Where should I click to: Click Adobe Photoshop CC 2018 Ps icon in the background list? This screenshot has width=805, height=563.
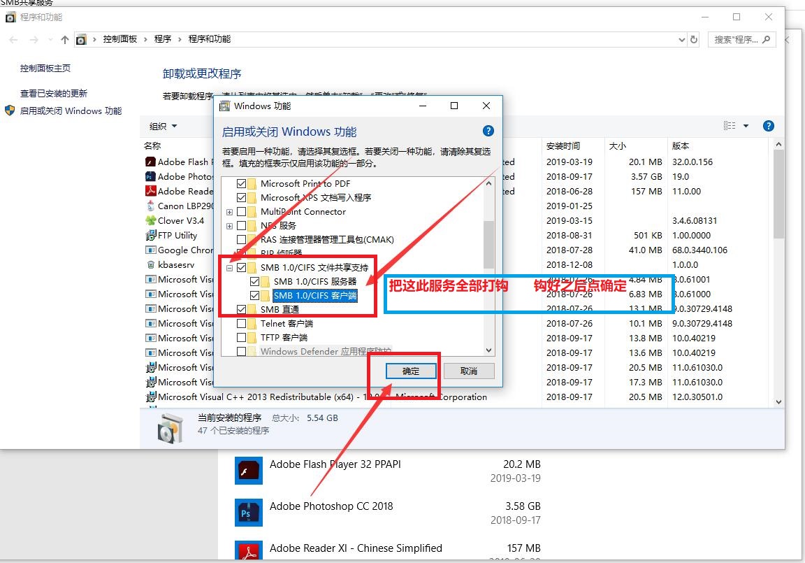pyautogui.click(x=249, y=513)
